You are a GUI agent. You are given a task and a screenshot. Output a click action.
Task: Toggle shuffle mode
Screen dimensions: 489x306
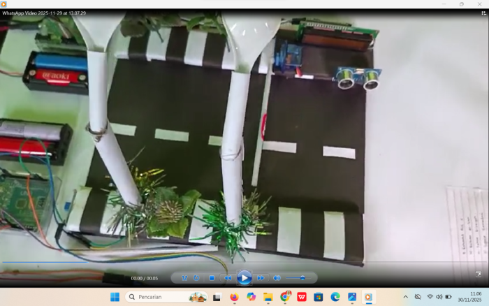[x=184, y=278]
